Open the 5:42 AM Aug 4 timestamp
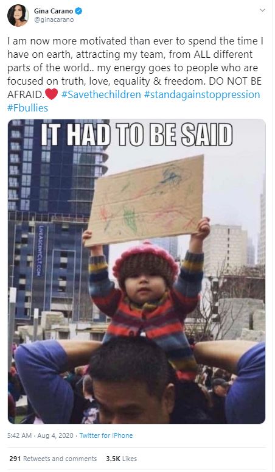This screenshot has width=275, height=472. [x=40, y=435]
